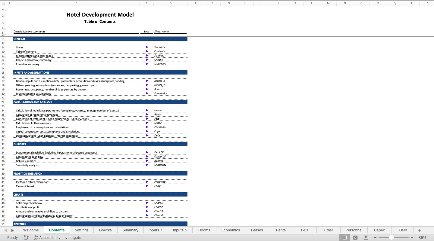Click the arrow link for Inputs_1

147,81
